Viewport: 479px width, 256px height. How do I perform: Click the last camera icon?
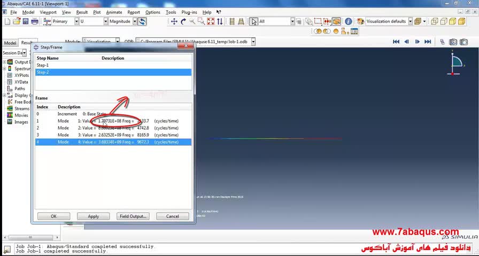(x=463, y=42)
